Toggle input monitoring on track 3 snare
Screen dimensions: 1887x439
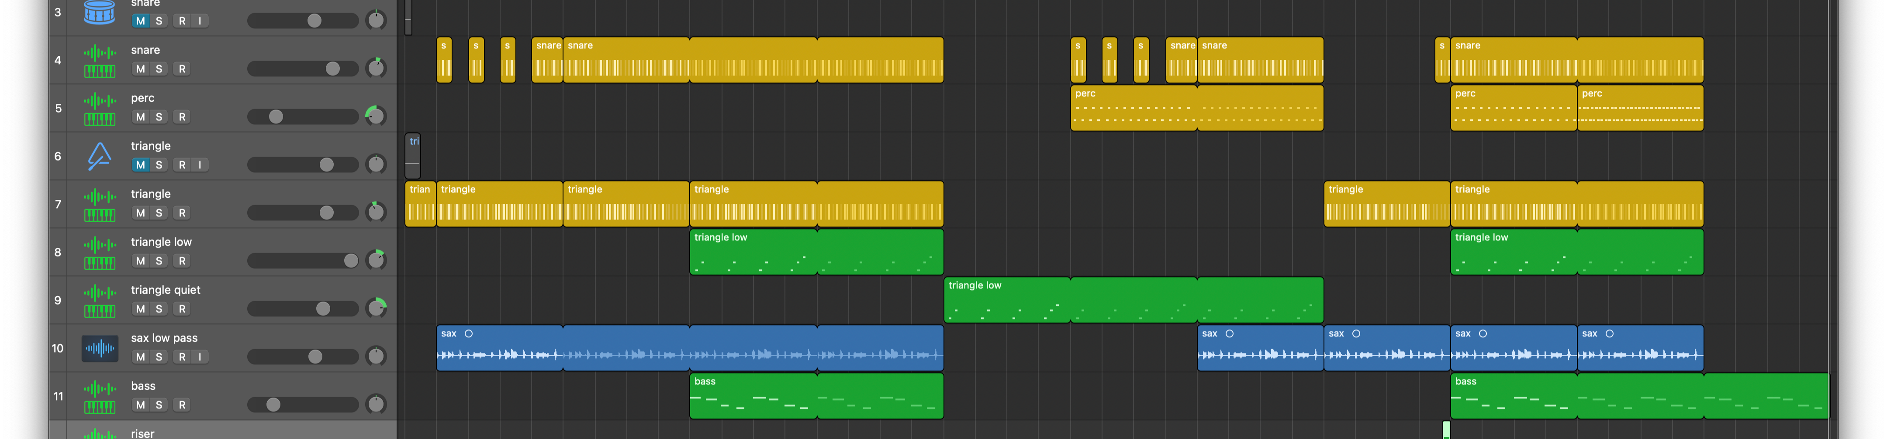pos(200,21)
